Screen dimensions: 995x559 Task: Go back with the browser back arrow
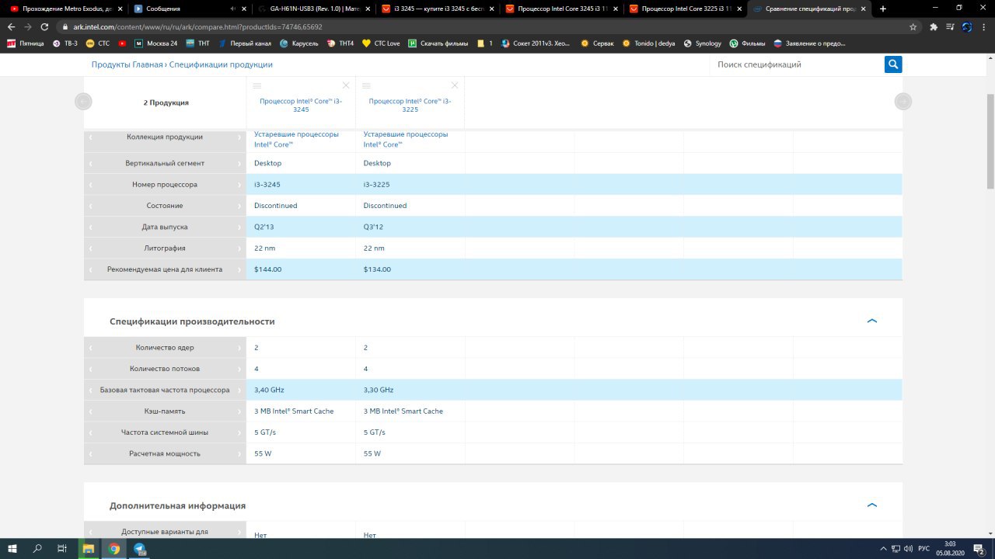tap(11, 26)
